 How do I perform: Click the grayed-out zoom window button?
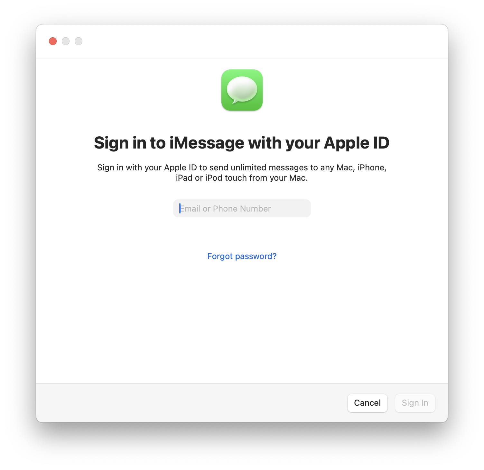pos(79,41)
